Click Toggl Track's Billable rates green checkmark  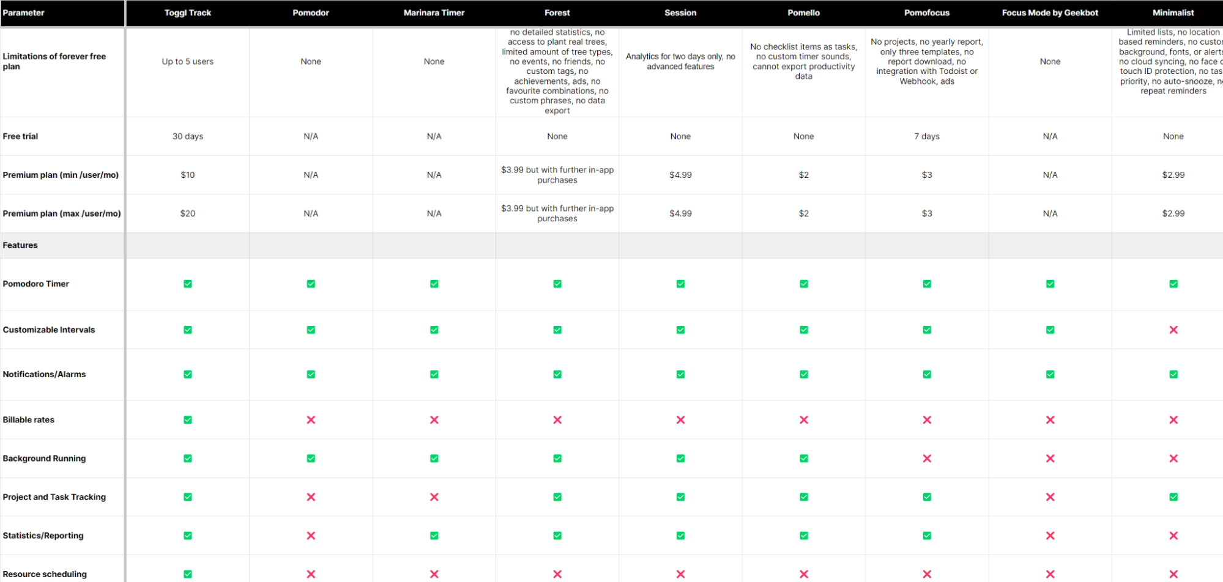click(188, 420)
